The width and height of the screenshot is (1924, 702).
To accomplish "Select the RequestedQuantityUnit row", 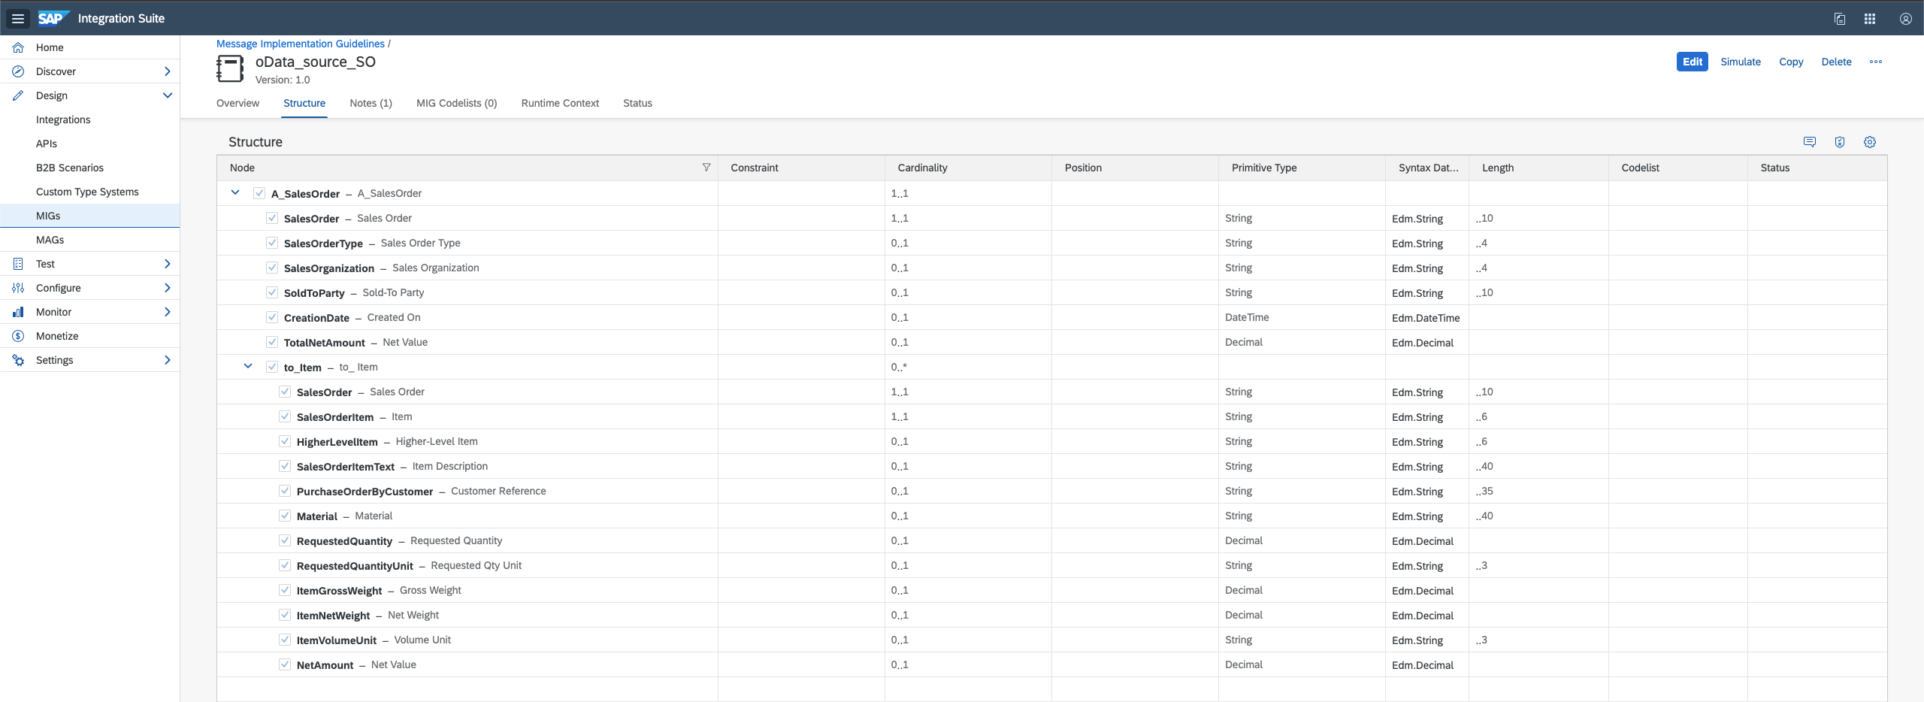I will pyautogui.click(x=1052, y=565).
